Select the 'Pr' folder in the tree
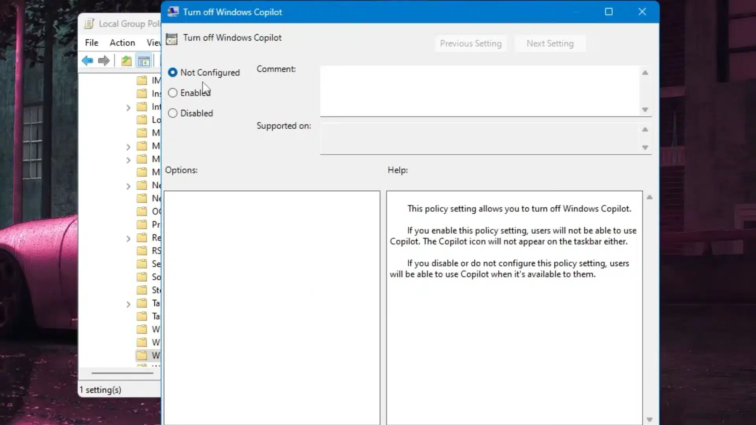 coord(149,224)
